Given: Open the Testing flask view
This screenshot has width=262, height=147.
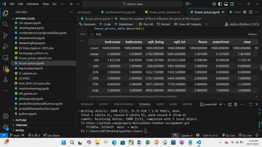Looking at the screenshot, I should point(5,80).
